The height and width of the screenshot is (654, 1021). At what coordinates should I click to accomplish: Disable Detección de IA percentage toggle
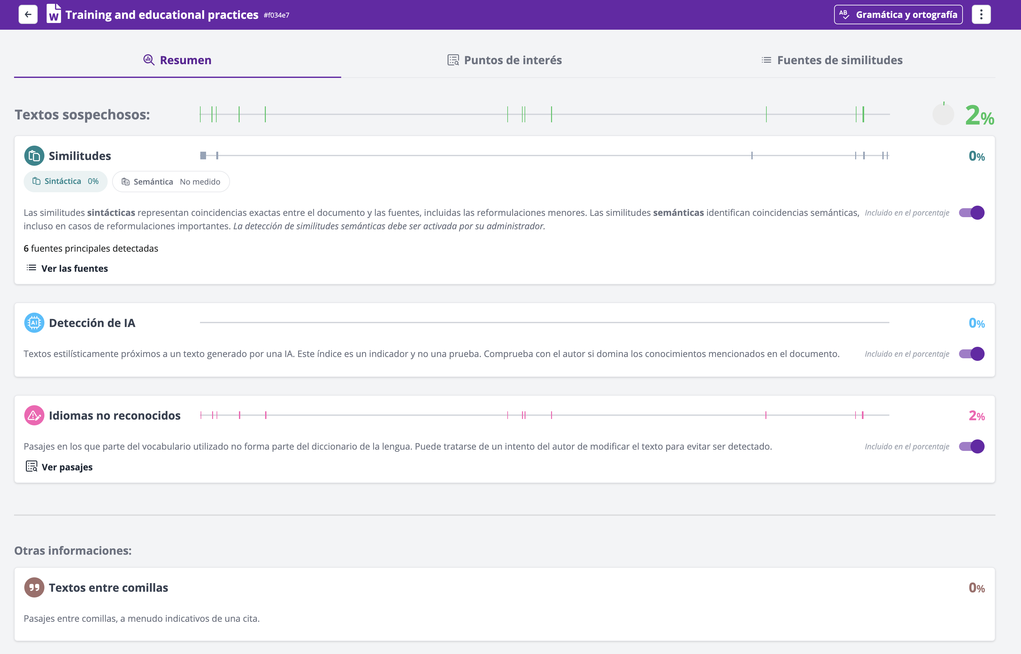point(971,354)
